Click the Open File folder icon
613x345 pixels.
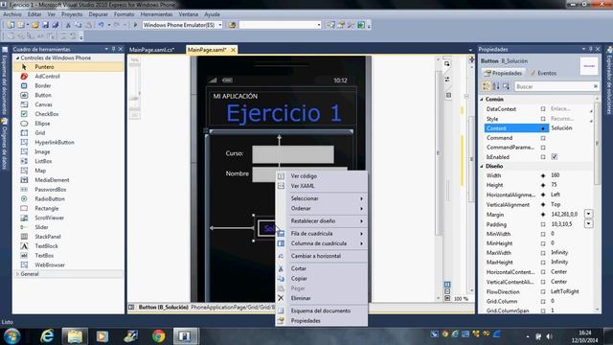(35, 25)
